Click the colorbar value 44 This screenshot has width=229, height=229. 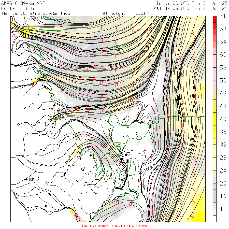(223, 106)
